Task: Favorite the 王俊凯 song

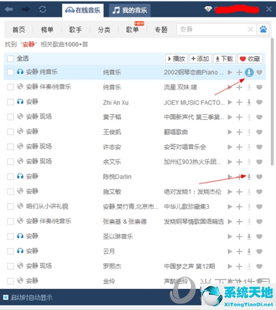Action: pyautogui.click(x=259, y=132)
